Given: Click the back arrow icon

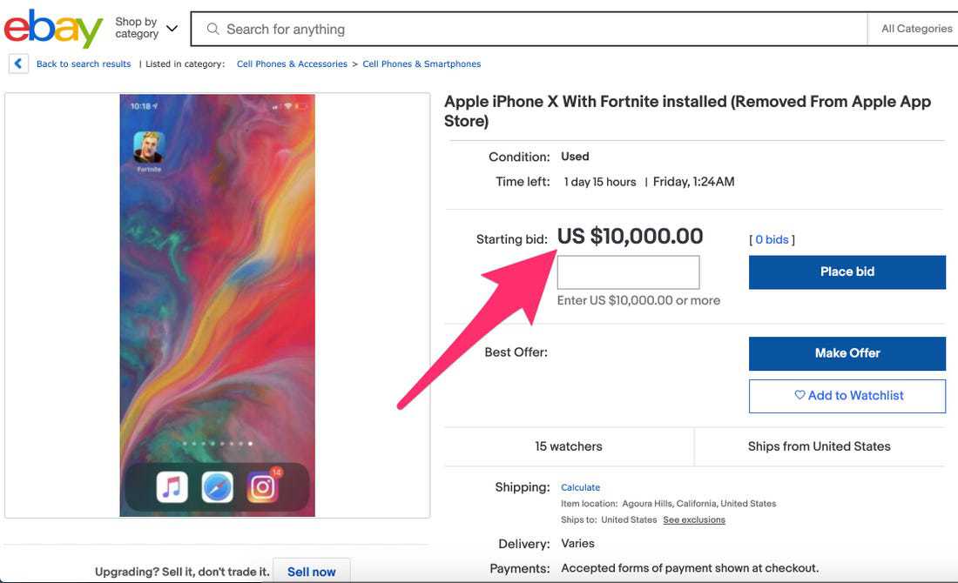Looking at the screenshot, I should pos(18,64).
